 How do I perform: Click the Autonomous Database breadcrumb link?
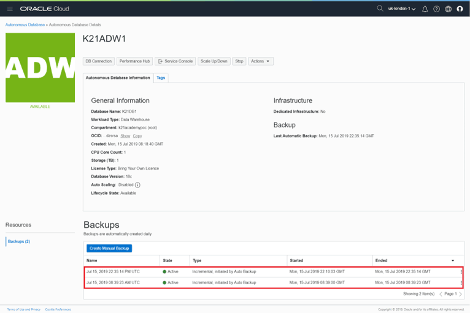click(x=25, y=25)
